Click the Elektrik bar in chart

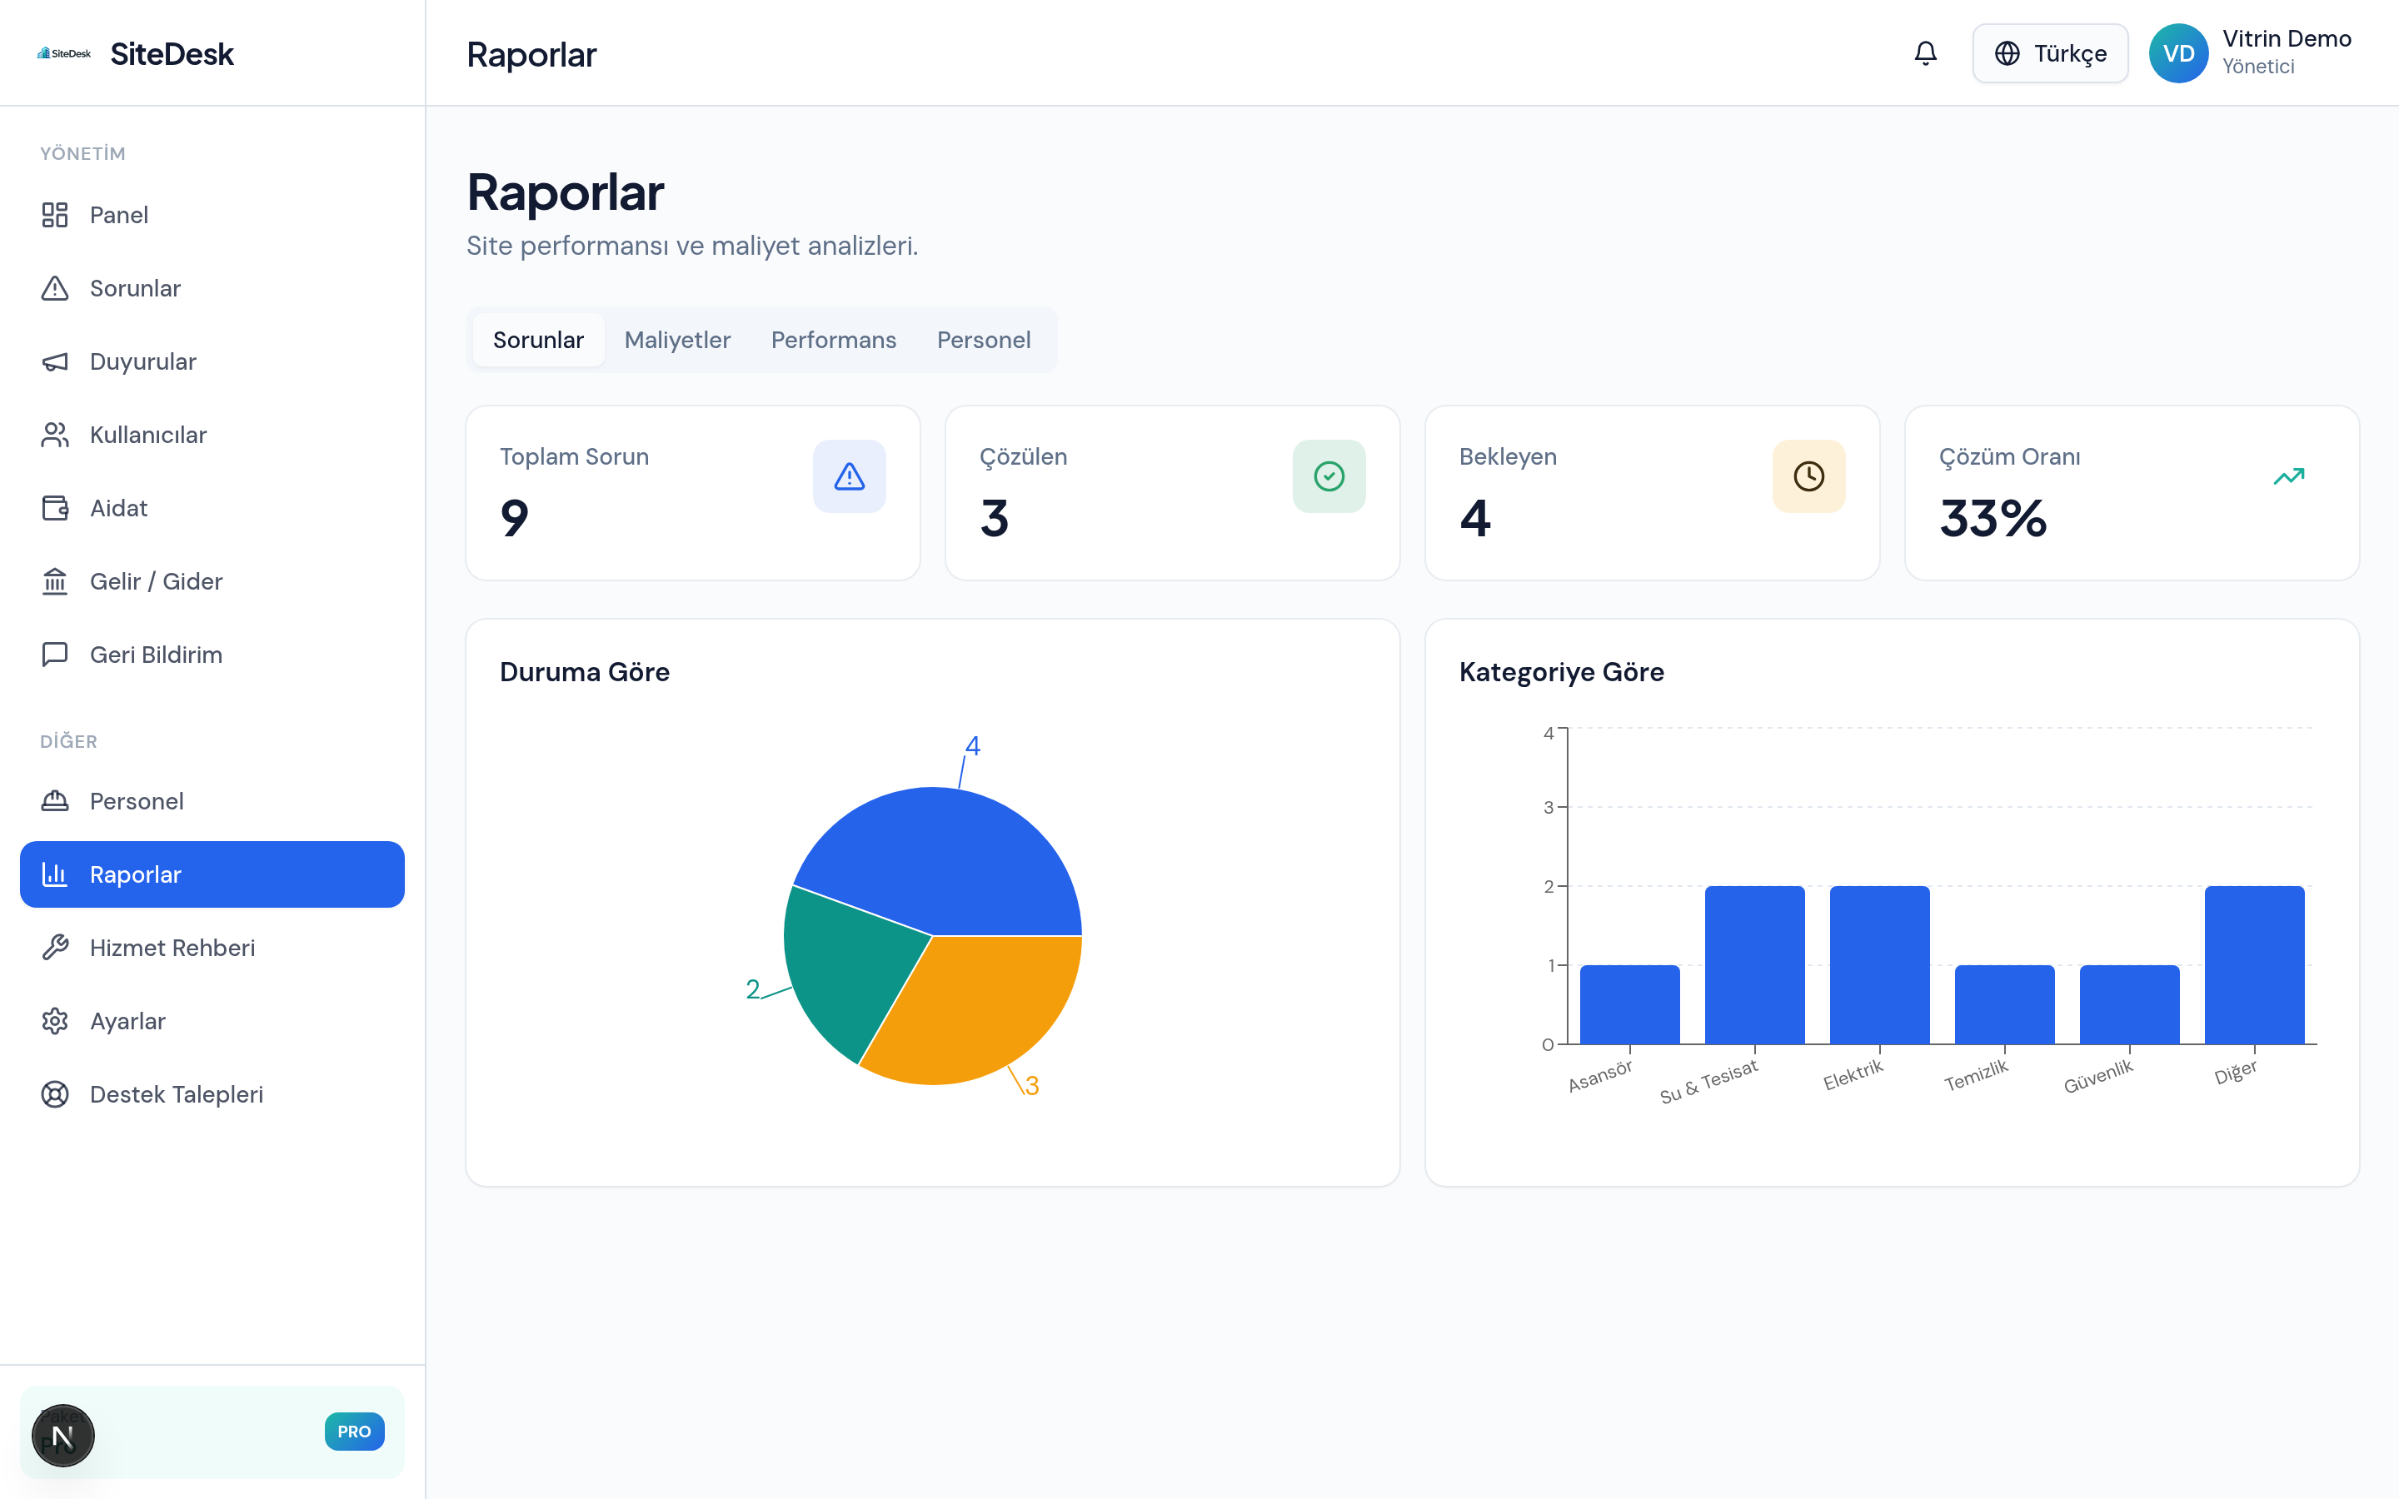1879,964
